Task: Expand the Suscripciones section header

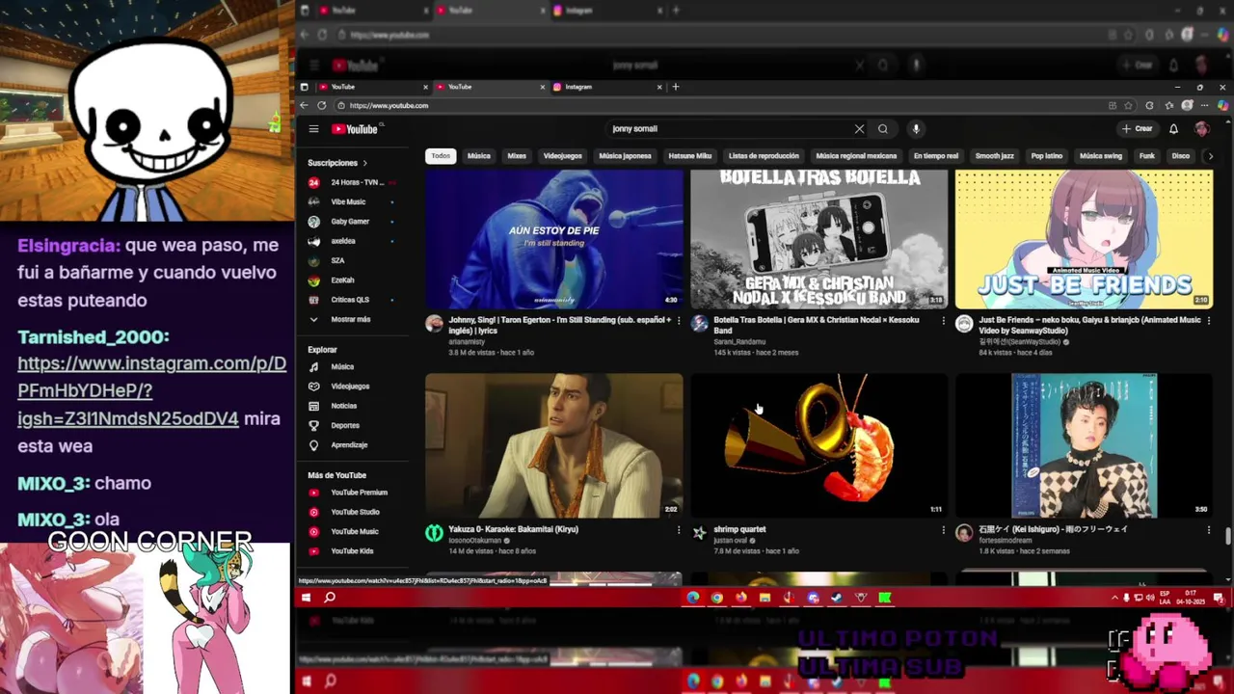Action: tap(337, 163)
